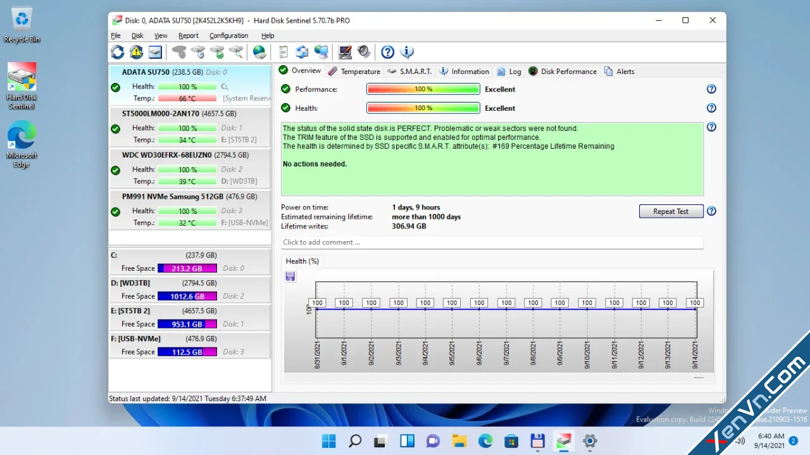Click the disk with green check toolbar icon
This screenshot has width=810, height=455.
tap(217, 52)
